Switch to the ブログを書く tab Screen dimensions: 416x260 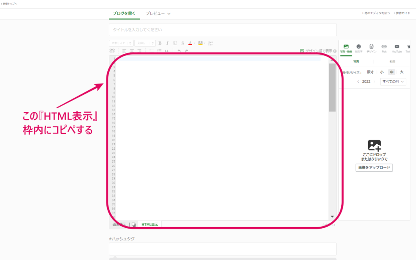124,13
